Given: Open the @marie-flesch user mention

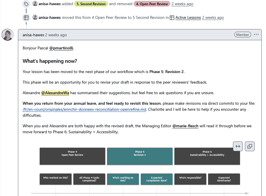Looking at the screenshot, I should coord(185,126).
